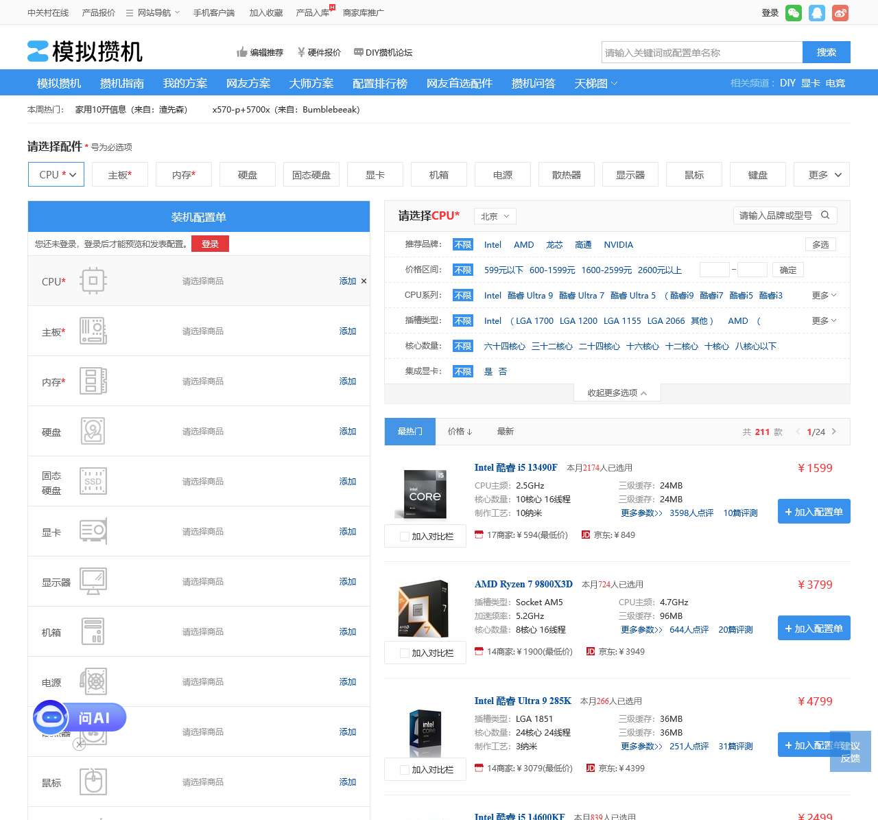This screenshot has height=820, width=878.
Task: Switch to the 价格 sort tab
Action: (460, 432)
